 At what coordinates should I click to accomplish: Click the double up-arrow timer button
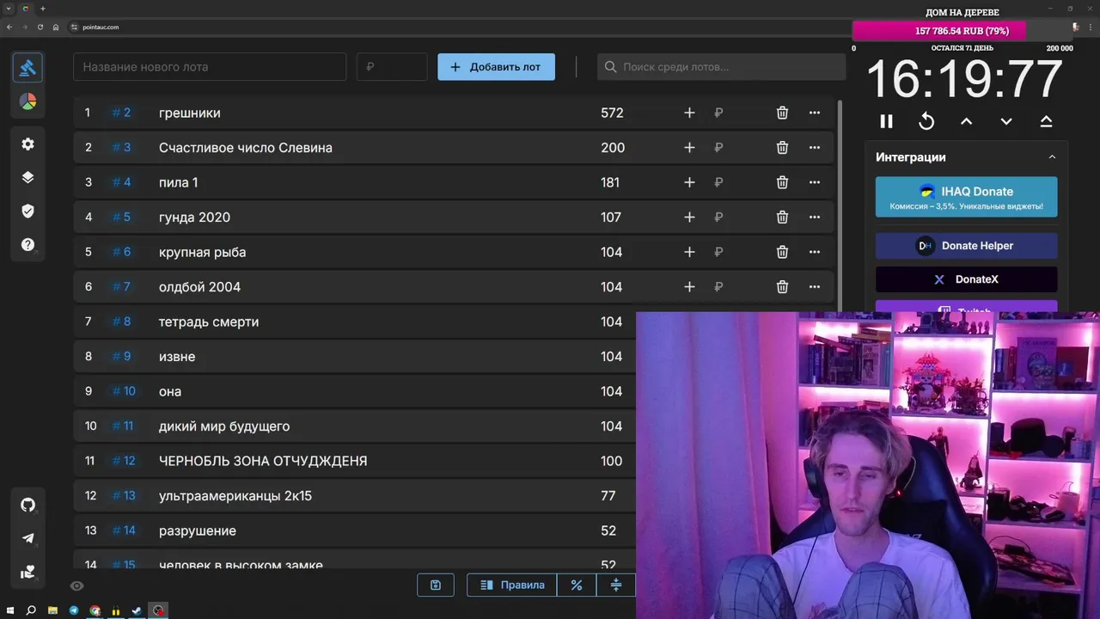1046,121
